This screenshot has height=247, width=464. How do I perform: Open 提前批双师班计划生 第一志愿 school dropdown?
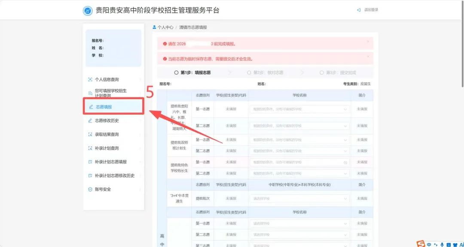point(299,140)
